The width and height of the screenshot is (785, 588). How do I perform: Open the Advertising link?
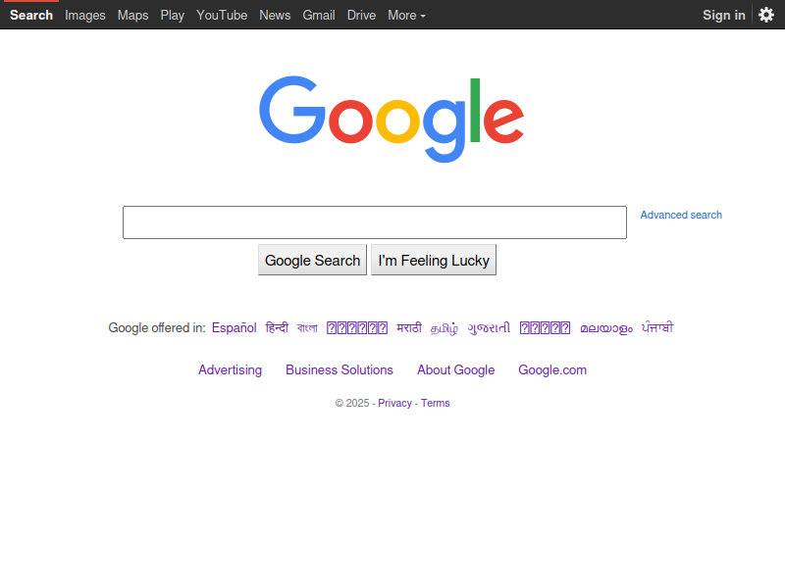230,370
